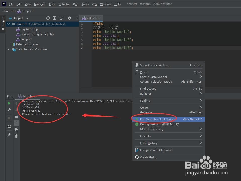Click 'Process finished with exit code 0' output

click(47, 114)
